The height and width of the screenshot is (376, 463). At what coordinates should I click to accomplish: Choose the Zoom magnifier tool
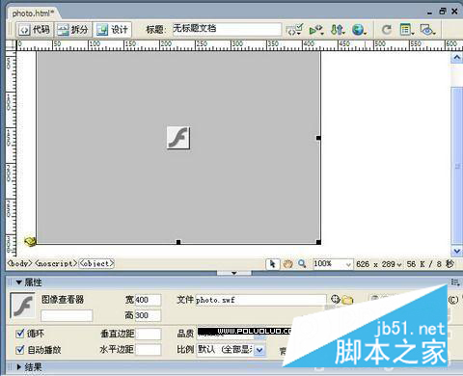tap(302, 264)
